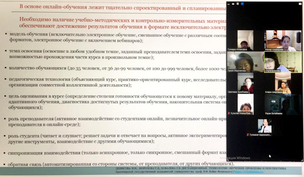
Task: Select the Светлана Уразбаева video thumbnail
Action: pos(246,83)
